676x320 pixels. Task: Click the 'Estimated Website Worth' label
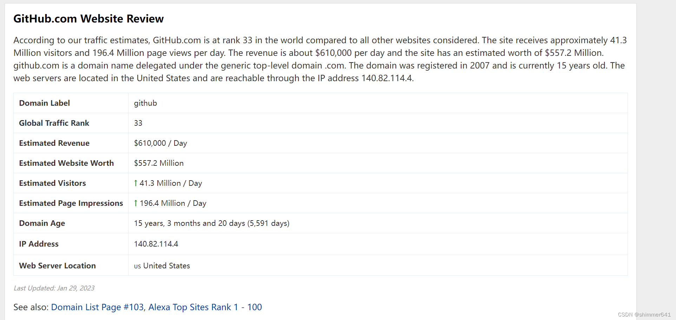(x=66, y=163)
